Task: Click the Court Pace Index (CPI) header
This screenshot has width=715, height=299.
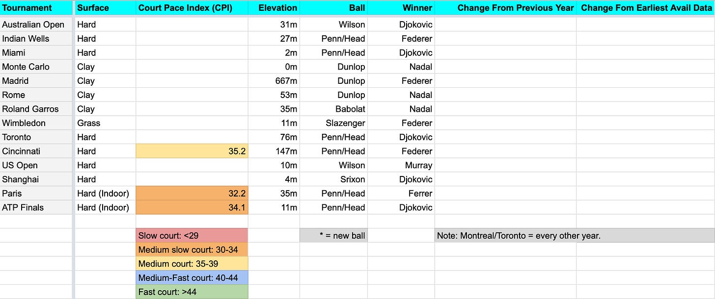Action: (x=192, y=7)
